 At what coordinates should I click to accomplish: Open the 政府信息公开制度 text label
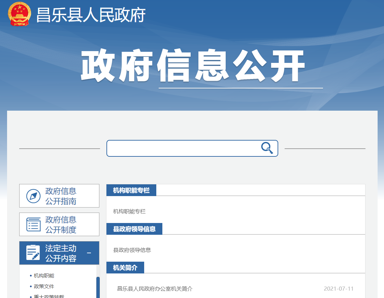pyautogui.click(x=61, y=225)
